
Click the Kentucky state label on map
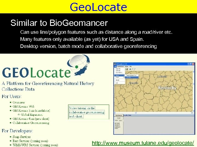pyautogui.click(x=167, y=88)
